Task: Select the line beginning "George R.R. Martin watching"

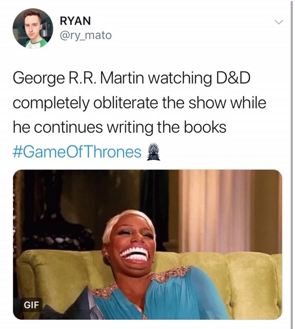Action: pyautogui.click(x=132, y=79)
